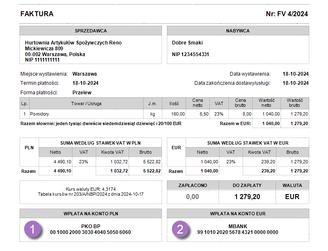Click the SPRZEDAWCA section header

click(x=91, y=31)
